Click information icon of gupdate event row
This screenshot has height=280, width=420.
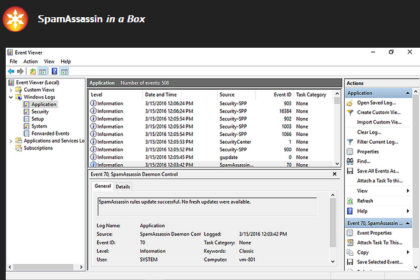tap(93, 157)
